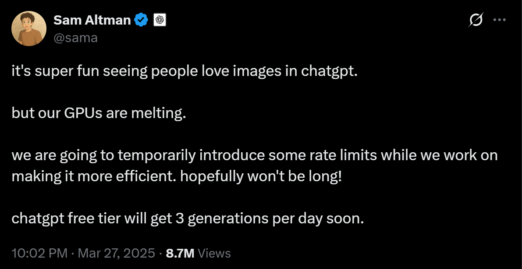Click the OpenAI affiliation badge icon
The width and height of the screenshot is (522, 269).
pos(160,20)
